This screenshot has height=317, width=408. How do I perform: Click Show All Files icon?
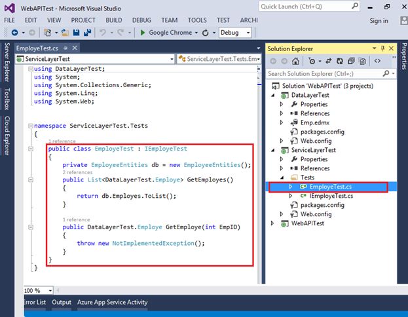point(362,61)
